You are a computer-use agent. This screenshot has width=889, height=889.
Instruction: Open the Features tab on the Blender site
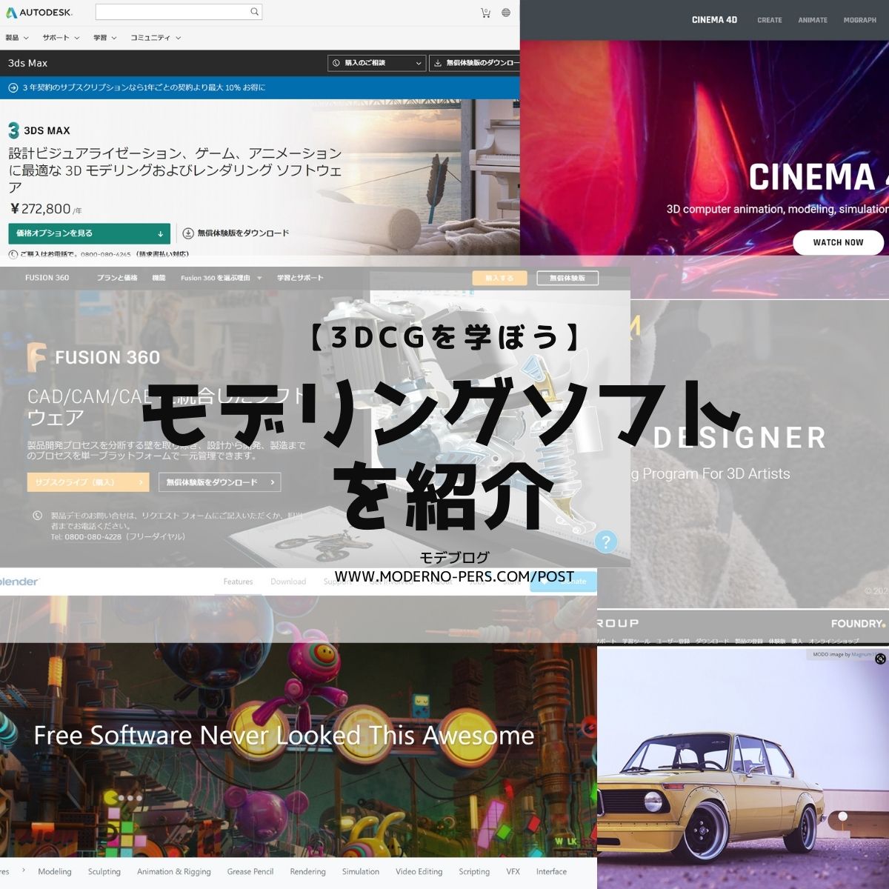coord(238,582)
